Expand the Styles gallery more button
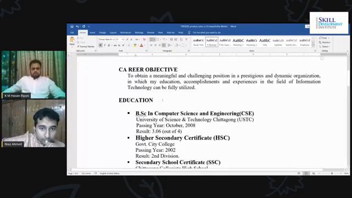The width and height of the screenshot is (352, 198). click(313, 45)
